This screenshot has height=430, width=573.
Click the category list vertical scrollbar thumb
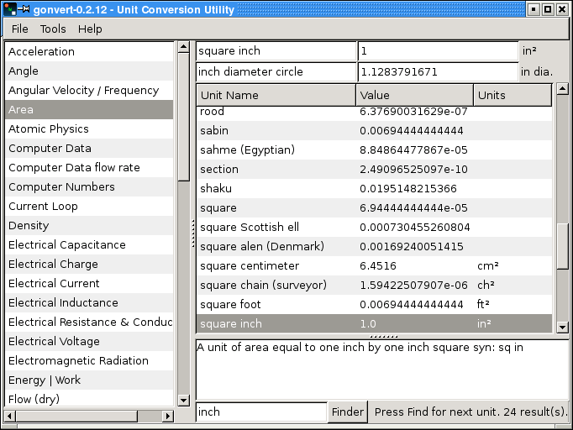coord(183,117)
